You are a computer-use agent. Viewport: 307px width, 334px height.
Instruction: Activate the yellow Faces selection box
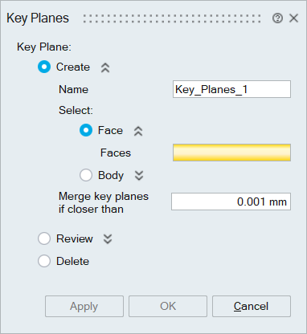[231, 153]
